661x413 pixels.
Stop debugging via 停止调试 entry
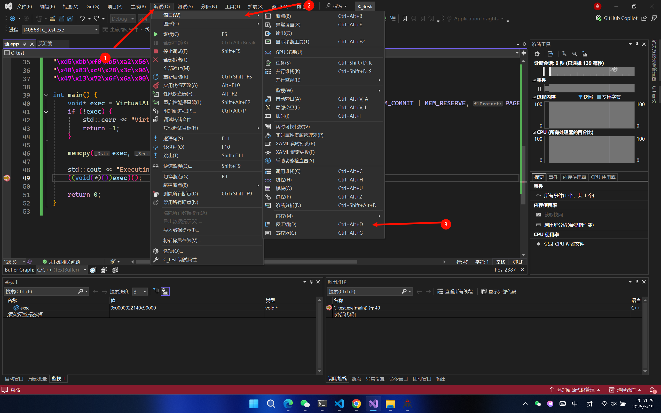point(175,51)
